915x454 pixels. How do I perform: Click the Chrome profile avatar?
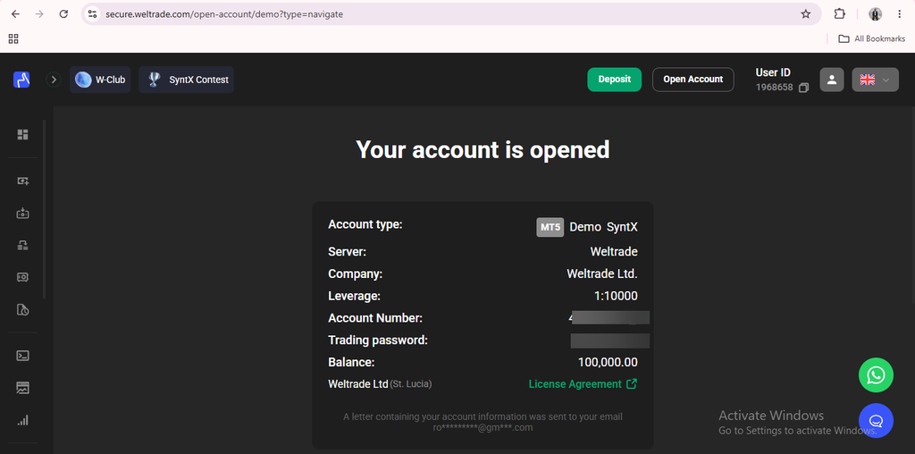coord(875,14)
